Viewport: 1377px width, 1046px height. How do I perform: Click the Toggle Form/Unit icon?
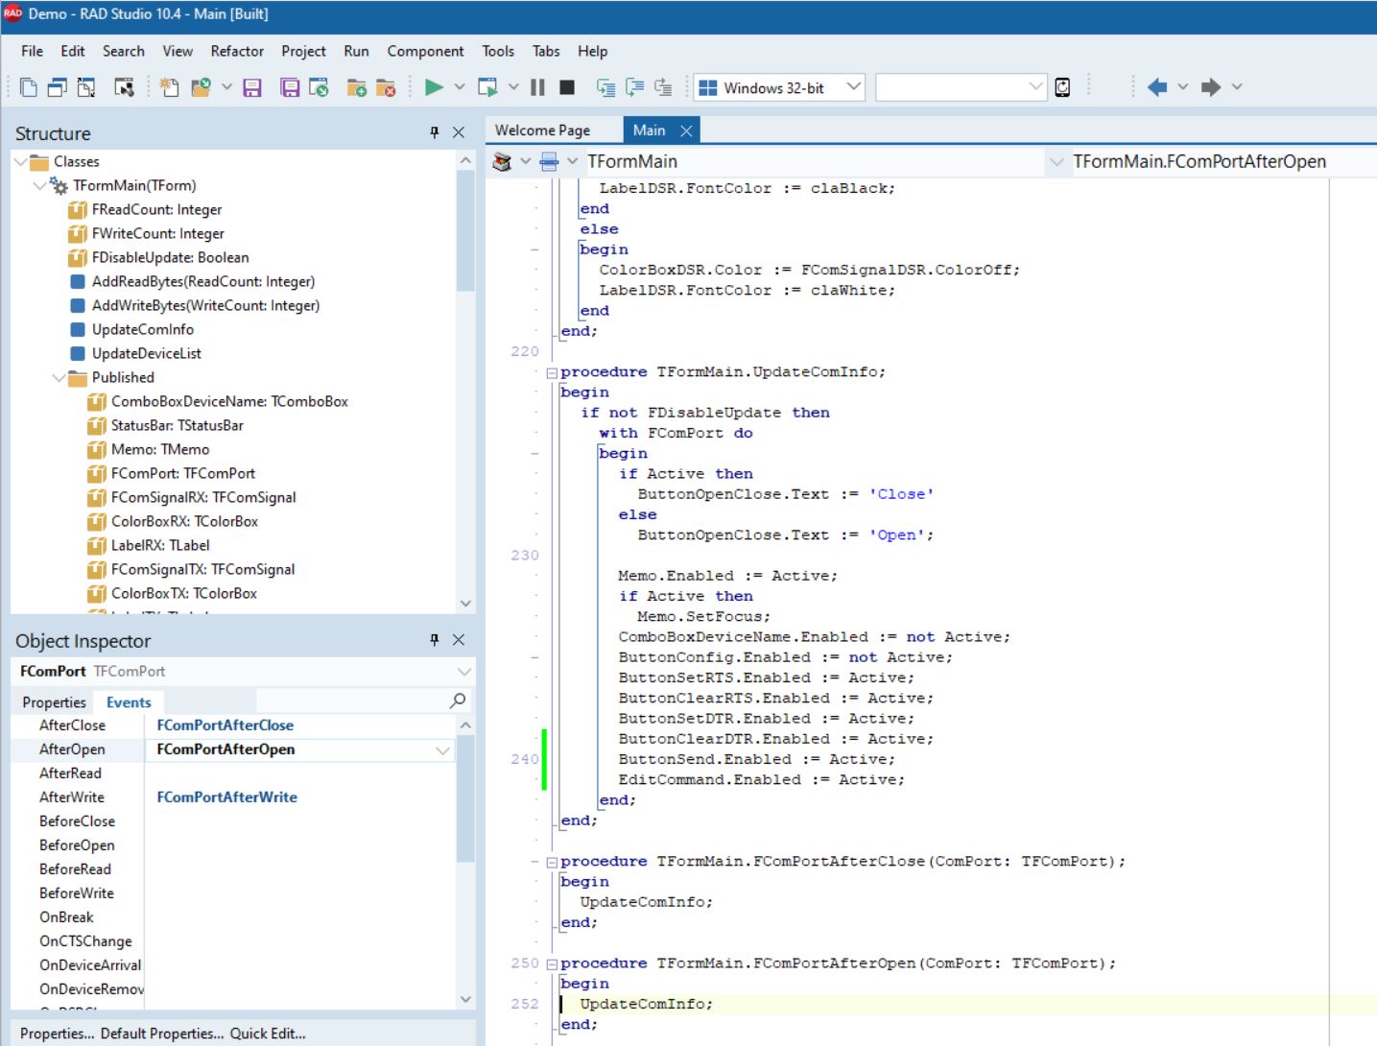click(86, 87)
